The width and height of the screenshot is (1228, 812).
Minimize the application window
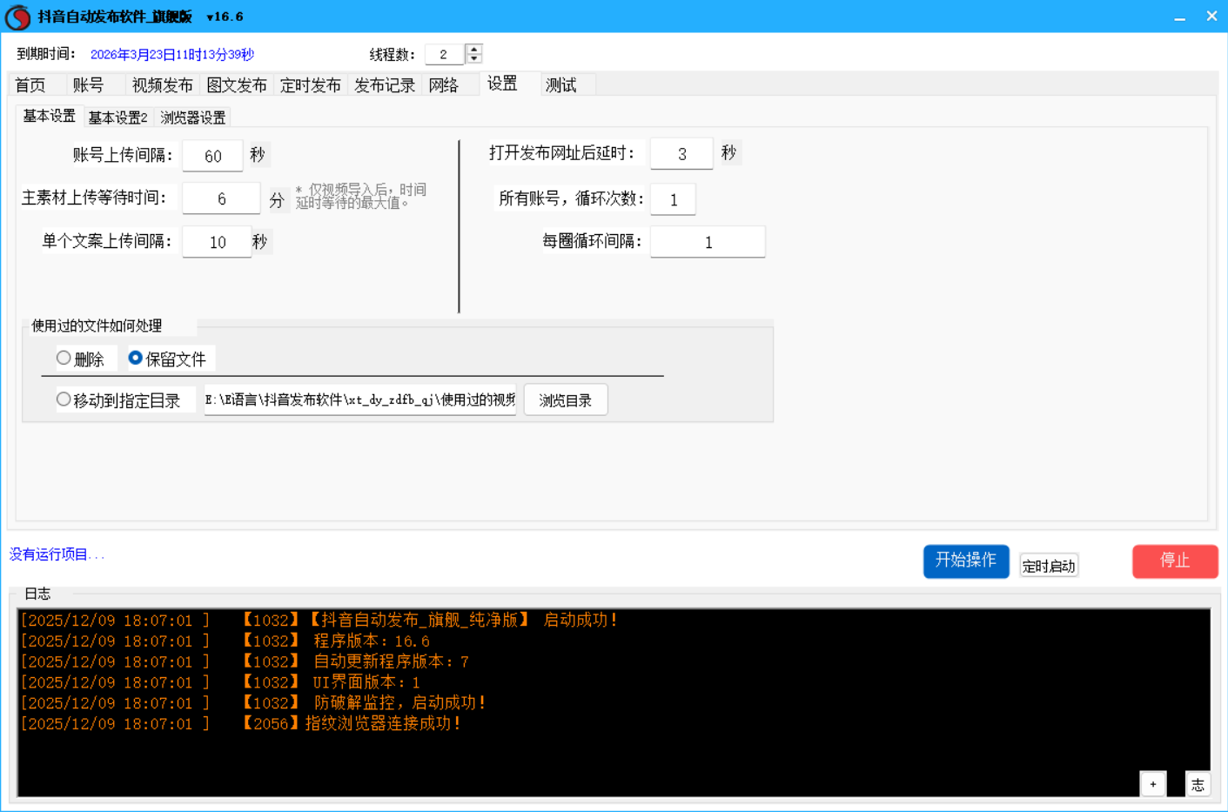point(1179,17)
